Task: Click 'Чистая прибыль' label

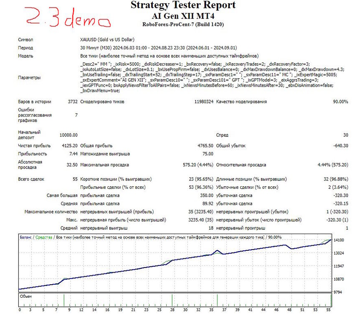Action: pos(34,146)
